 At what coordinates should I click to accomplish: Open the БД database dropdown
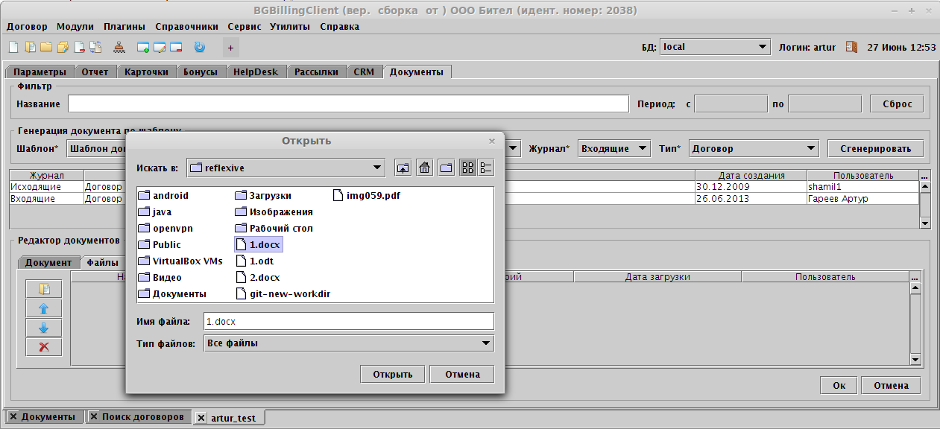(762, 46)
